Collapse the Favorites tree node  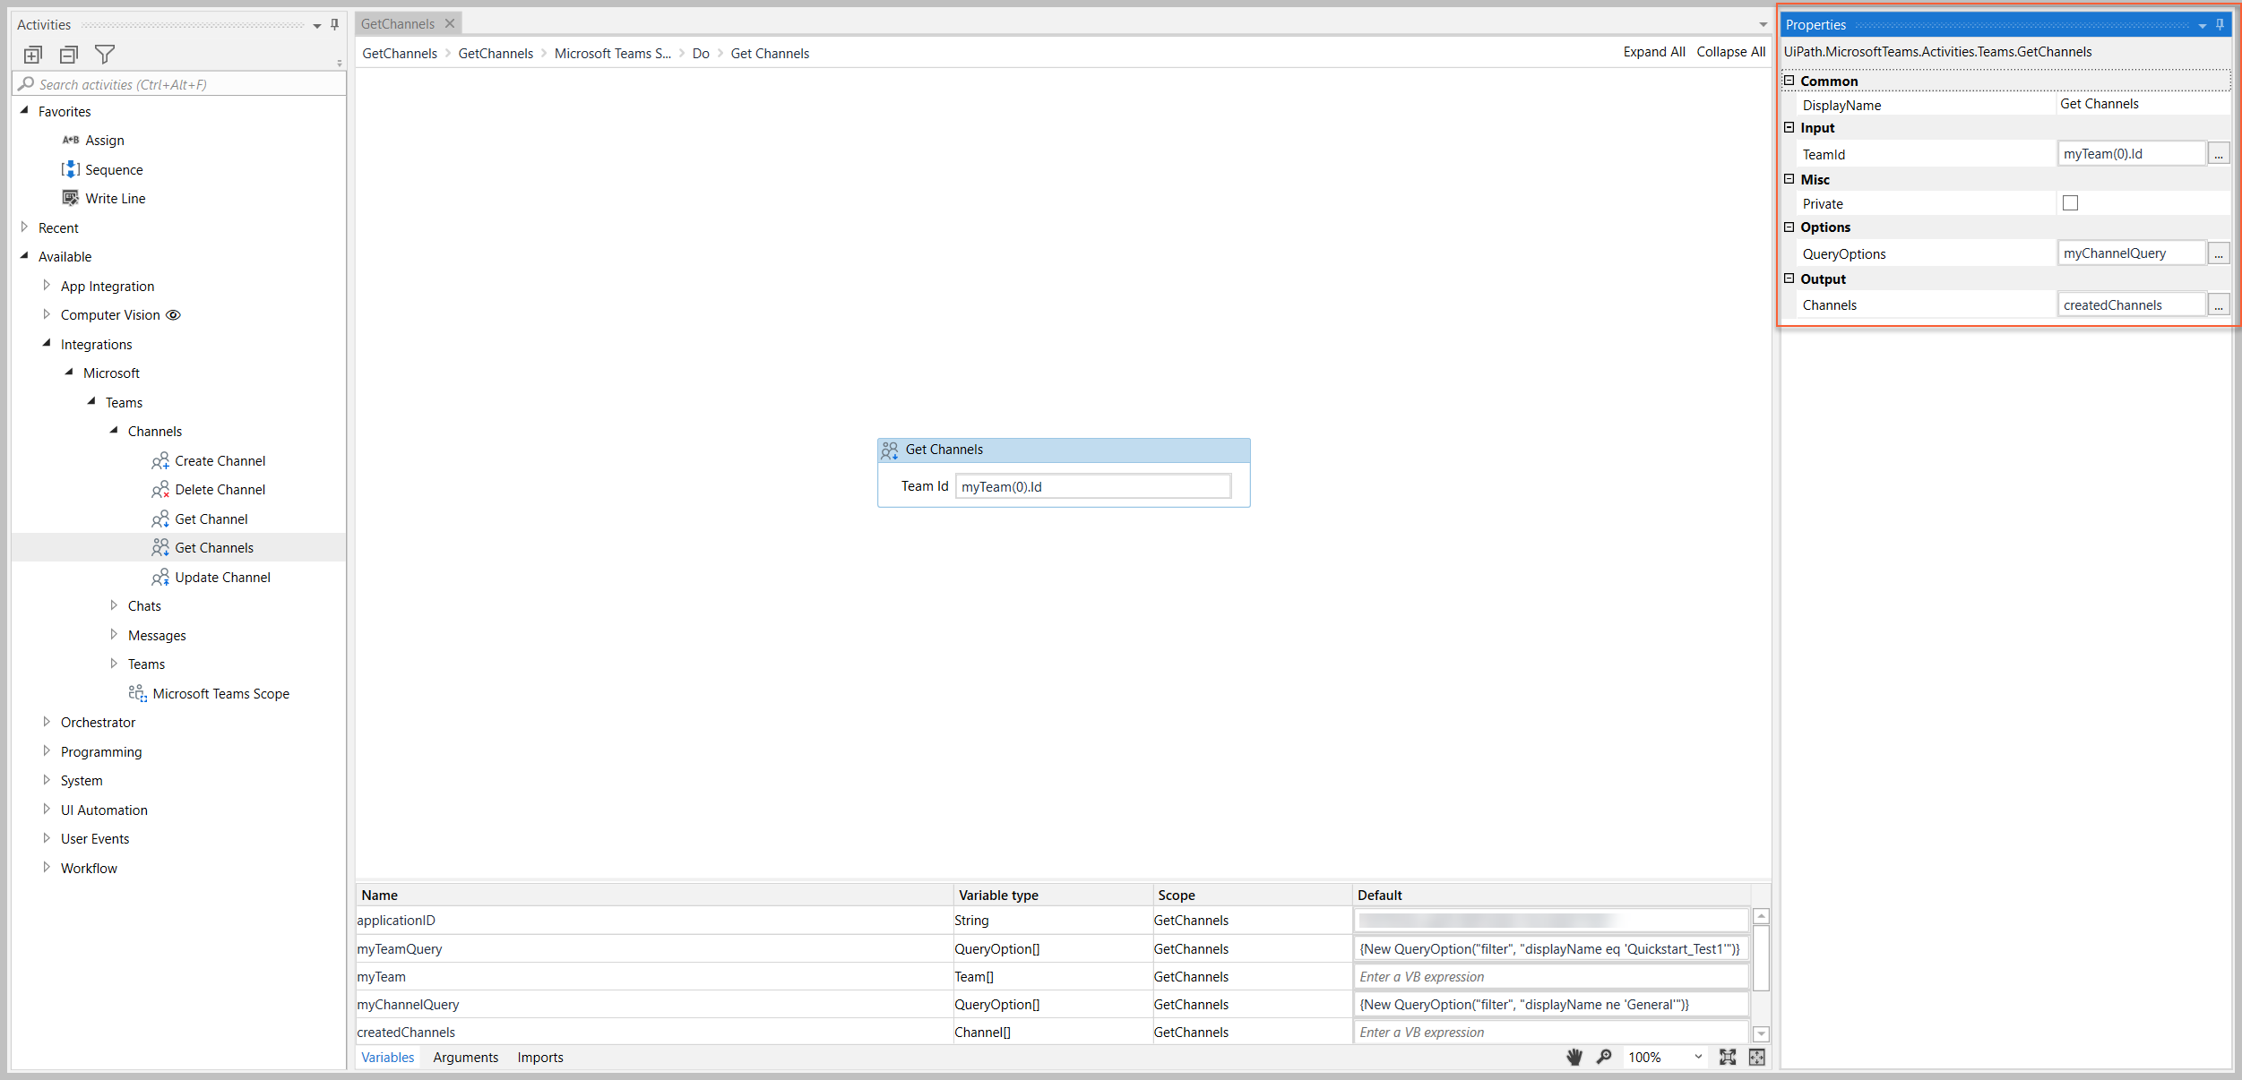(x=24, y=111)
